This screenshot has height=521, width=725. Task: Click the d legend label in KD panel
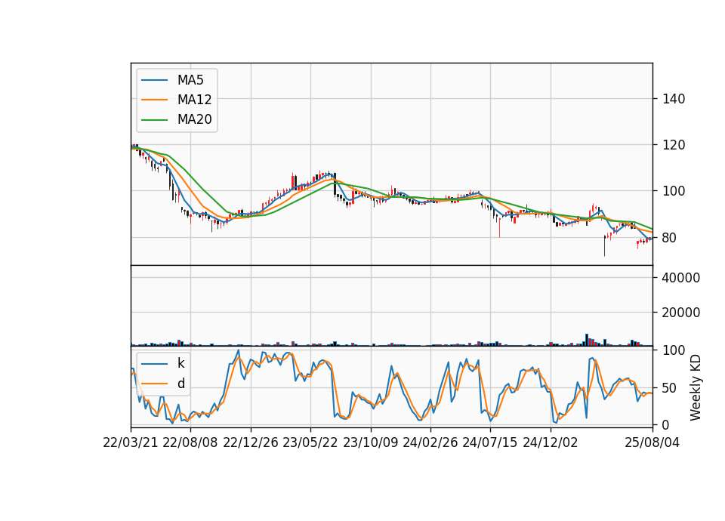point(181,384)
